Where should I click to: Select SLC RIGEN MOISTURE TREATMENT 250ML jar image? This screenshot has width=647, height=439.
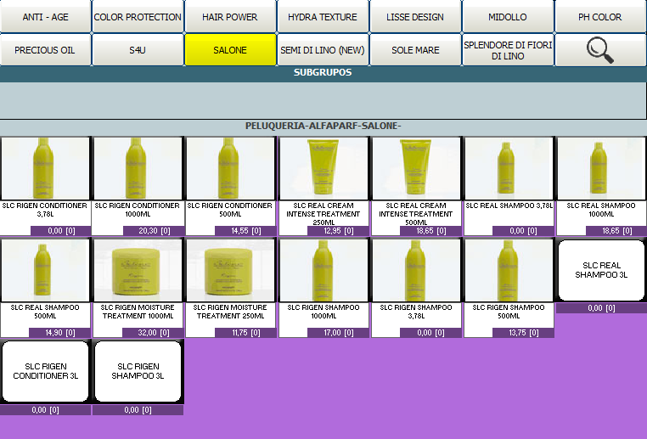[230, 270]
